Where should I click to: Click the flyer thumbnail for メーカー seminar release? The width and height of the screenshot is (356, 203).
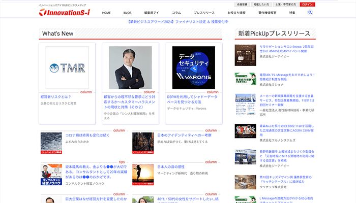[x=246, y=105]
